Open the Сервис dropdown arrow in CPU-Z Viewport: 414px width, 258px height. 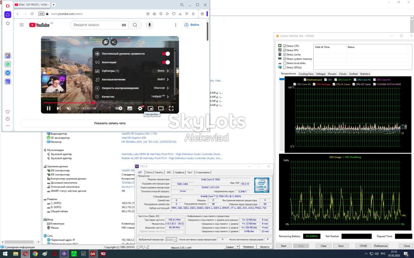coord(238,247)
